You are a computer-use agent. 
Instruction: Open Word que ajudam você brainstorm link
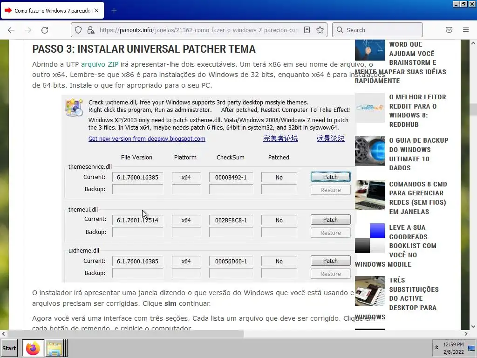[401, 62]
